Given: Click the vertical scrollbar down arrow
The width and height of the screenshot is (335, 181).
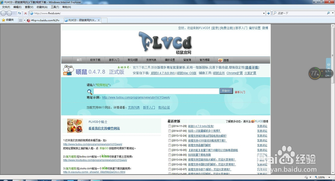Looking at the screenshot, I should coord(333,172).
